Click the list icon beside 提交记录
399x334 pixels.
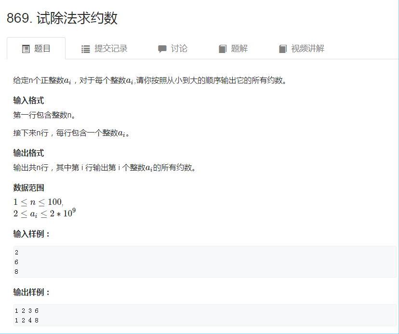click(x=85, y=48)
